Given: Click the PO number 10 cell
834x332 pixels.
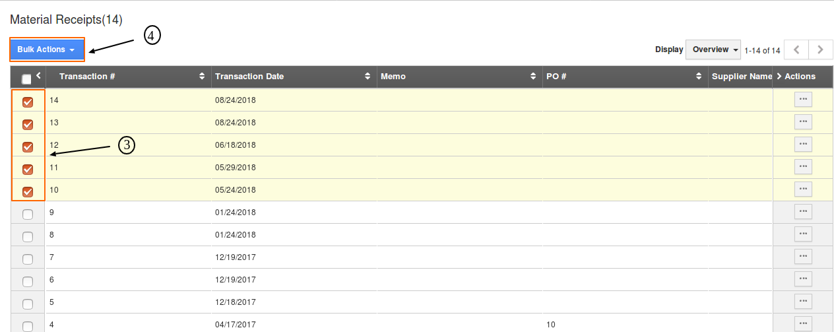Looking at the screenshot, I should (x=551, y=325).
